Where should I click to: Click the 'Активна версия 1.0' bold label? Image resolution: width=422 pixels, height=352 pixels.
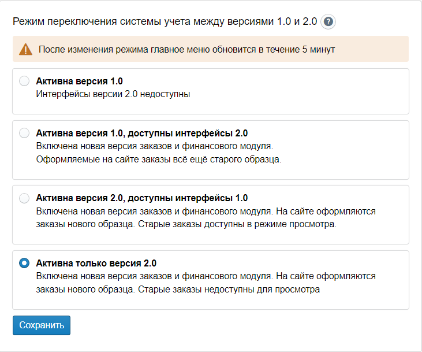(79, 81)
